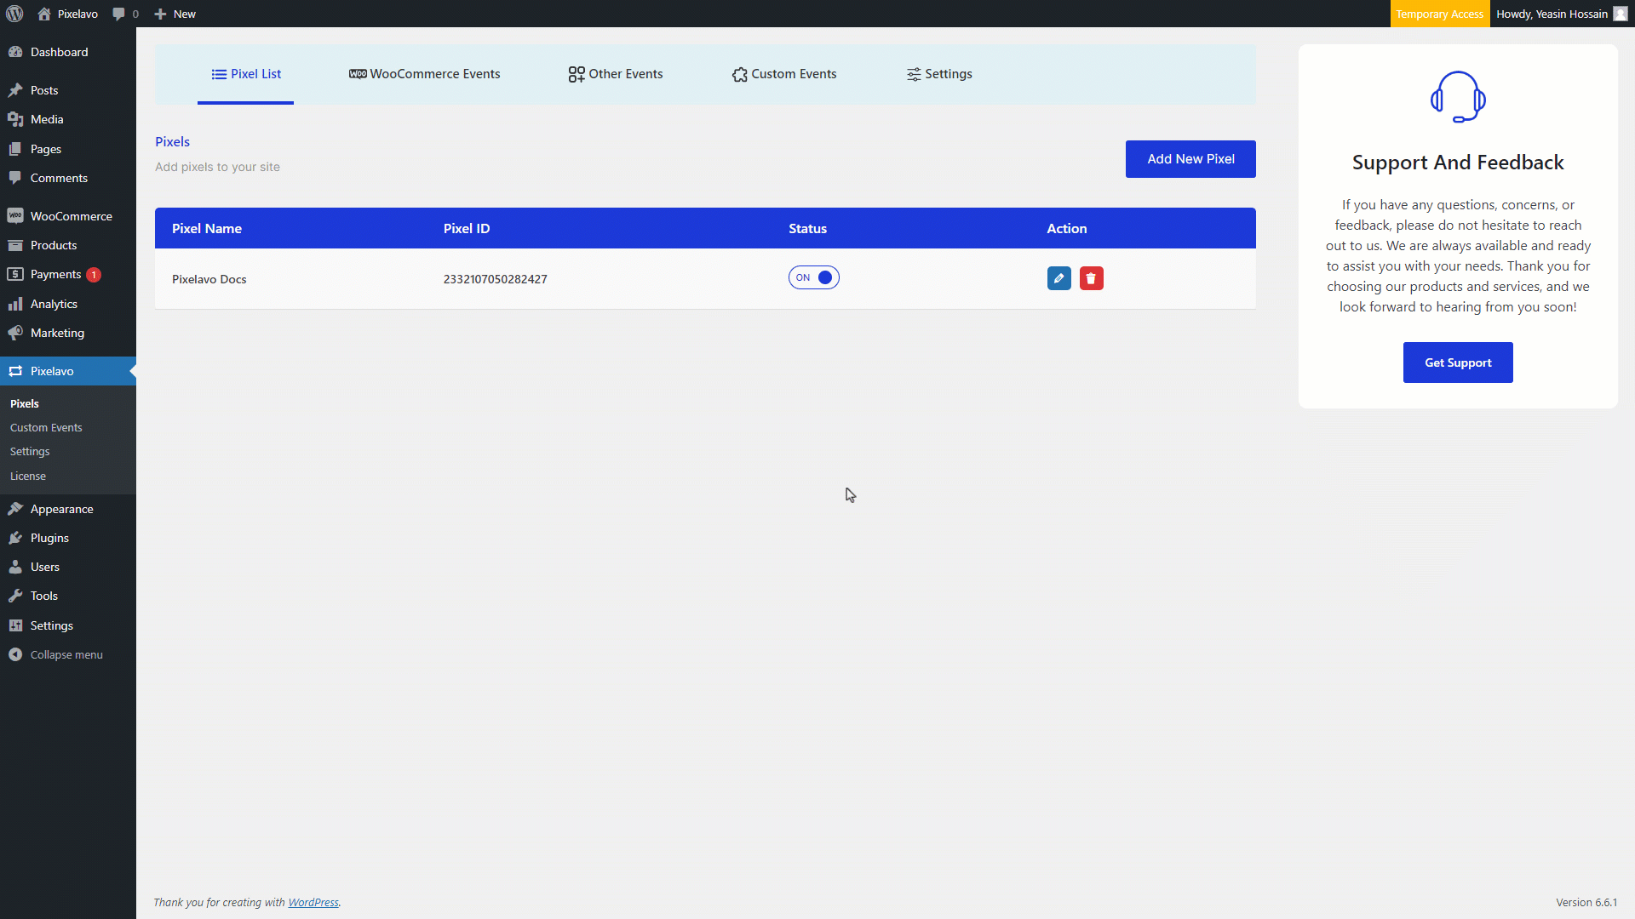Click the WordPress logo in admin bar

14,14
